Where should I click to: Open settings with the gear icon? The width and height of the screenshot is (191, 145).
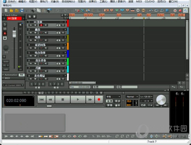tap(175, 11)
